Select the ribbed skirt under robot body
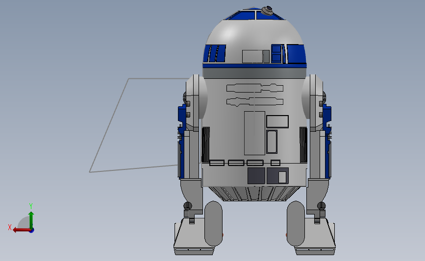Screen dimensions: 425x261 point(254,193)
